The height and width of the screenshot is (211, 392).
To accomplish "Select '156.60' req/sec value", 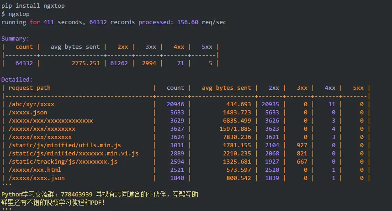I will click(188, 22).
